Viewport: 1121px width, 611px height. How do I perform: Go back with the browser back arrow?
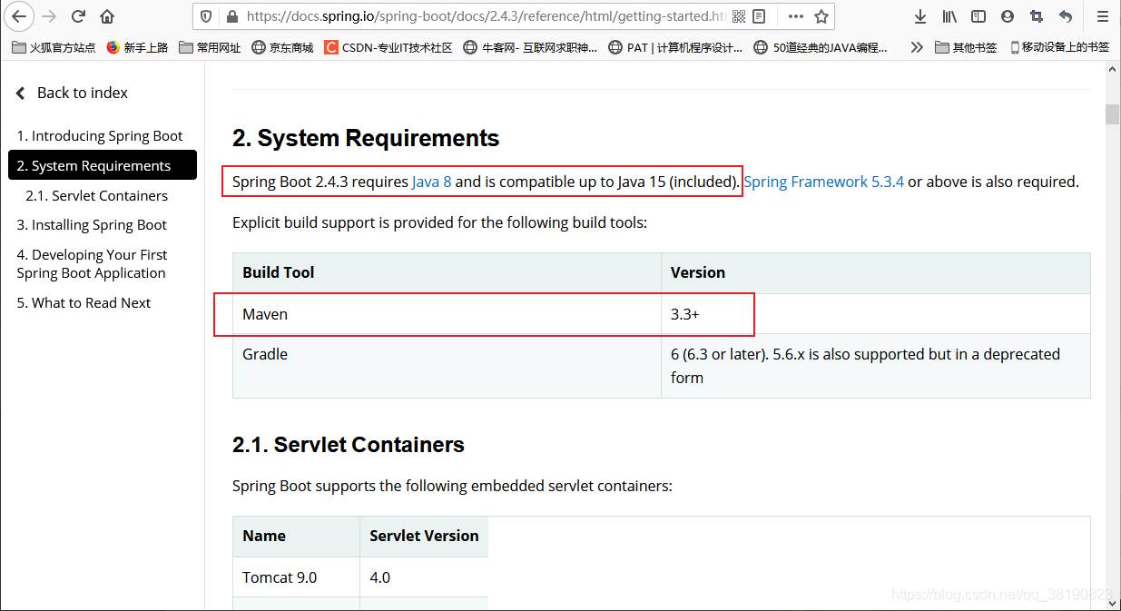click(19, 16)
